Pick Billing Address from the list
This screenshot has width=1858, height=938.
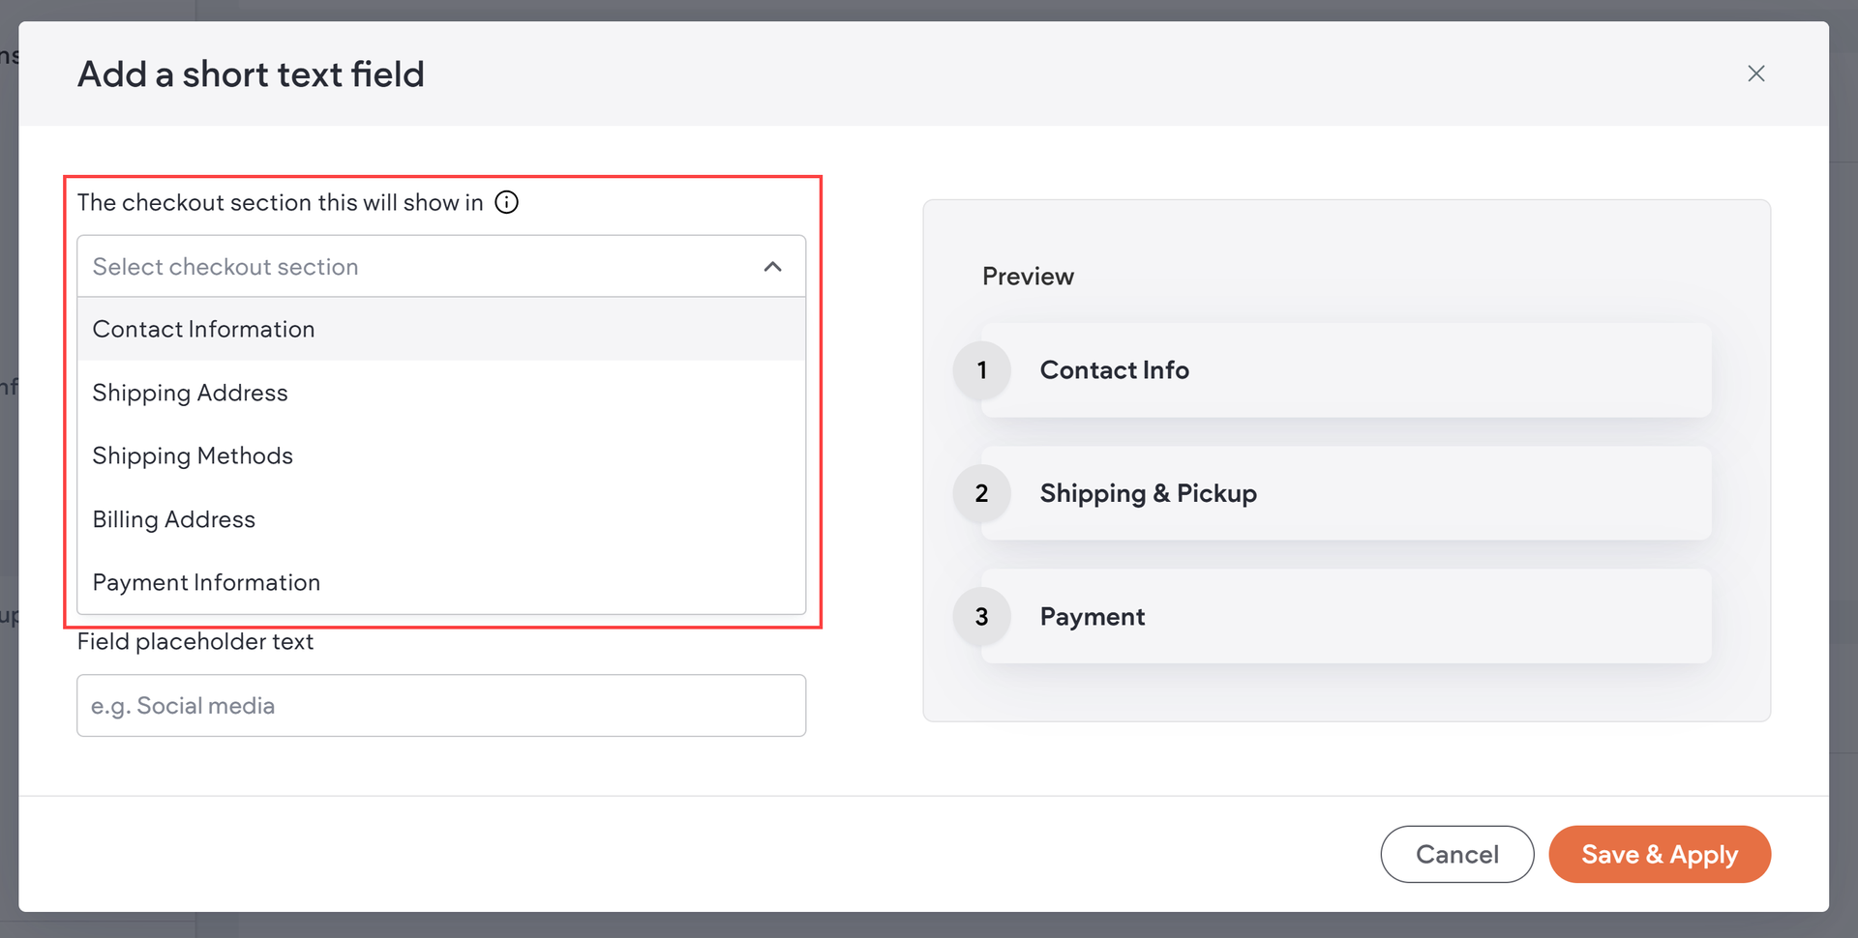[x=174, y=519]
